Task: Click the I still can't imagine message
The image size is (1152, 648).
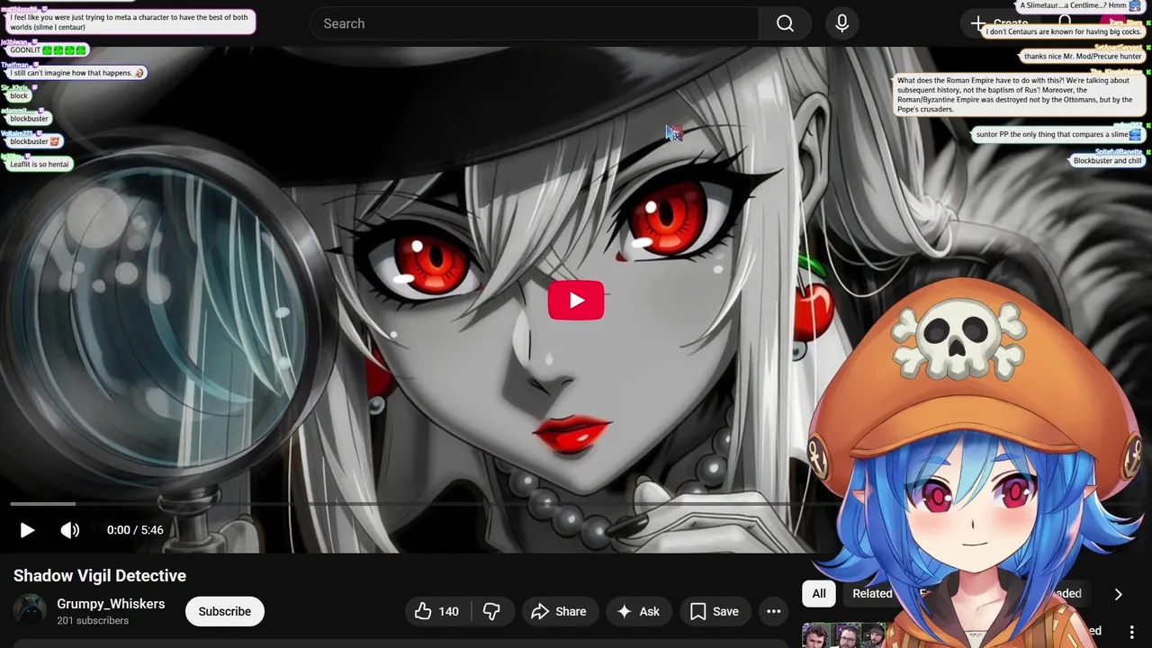Action: [x=76, y=73]
